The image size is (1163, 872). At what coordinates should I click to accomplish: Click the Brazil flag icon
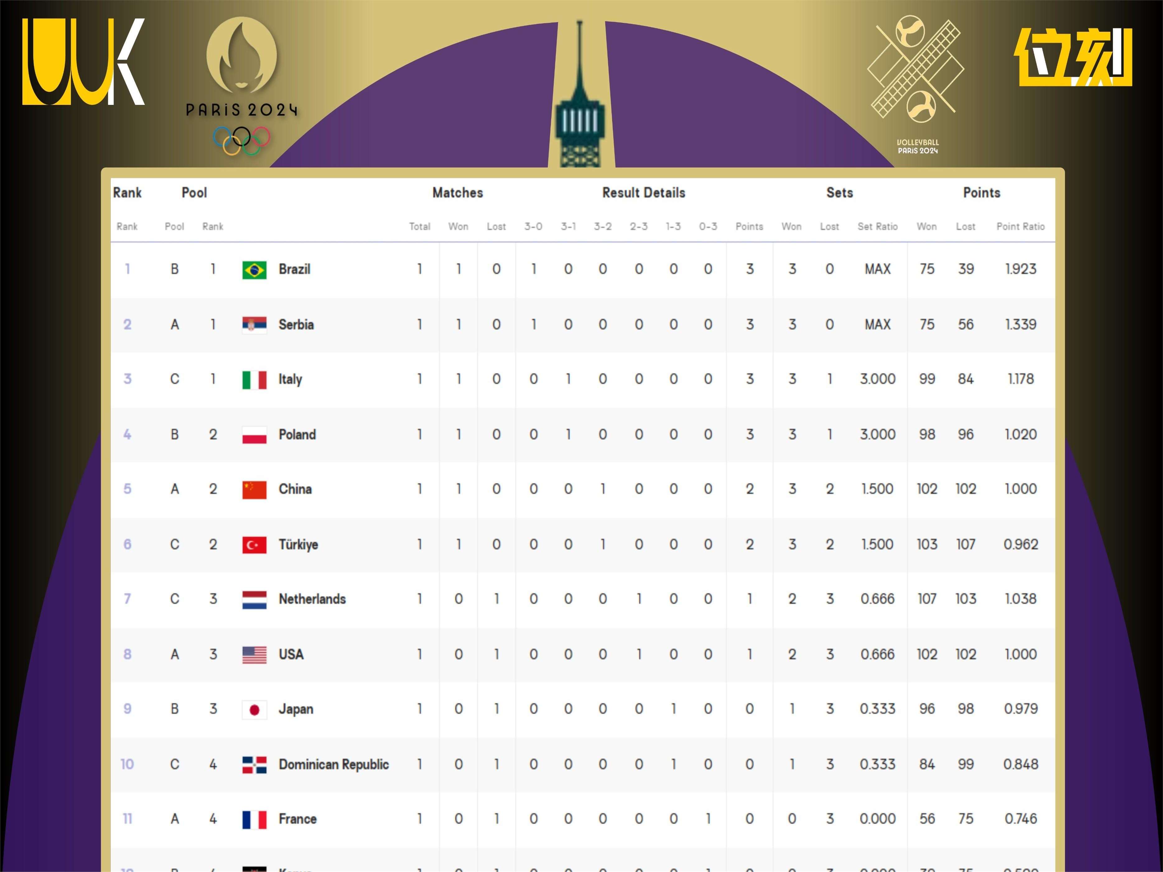[254, 270]
